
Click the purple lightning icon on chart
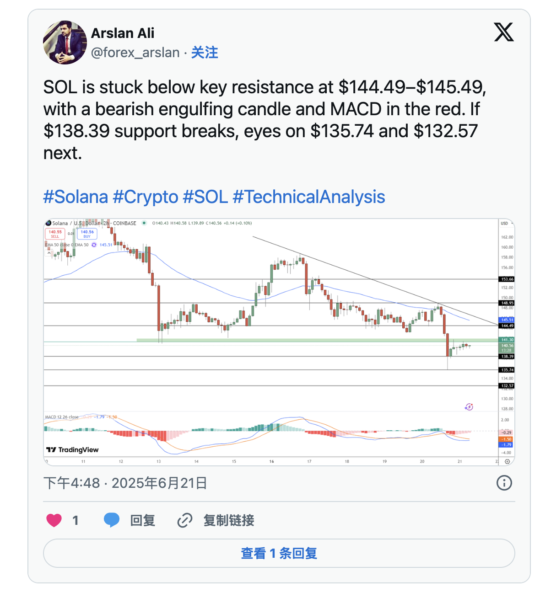469,406
